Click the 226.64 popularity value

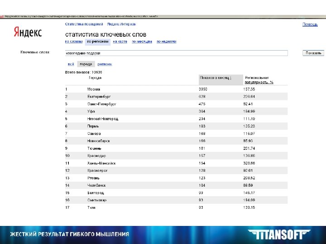(x=249, y=97)
